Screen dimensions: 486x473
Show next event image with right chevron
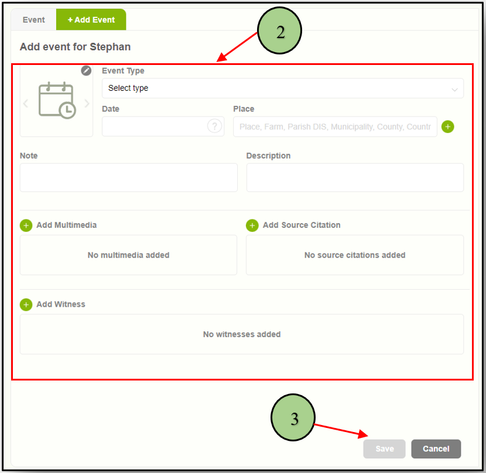click(x=87, y=104)
